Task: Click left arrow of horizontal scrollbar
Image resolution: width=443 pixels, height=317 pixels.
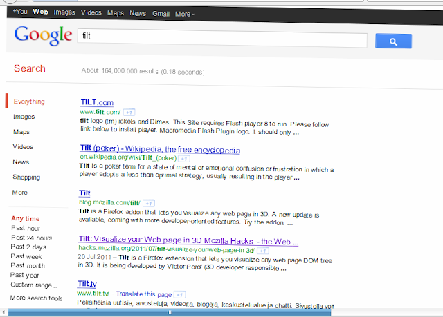Action: coord(3,312)
